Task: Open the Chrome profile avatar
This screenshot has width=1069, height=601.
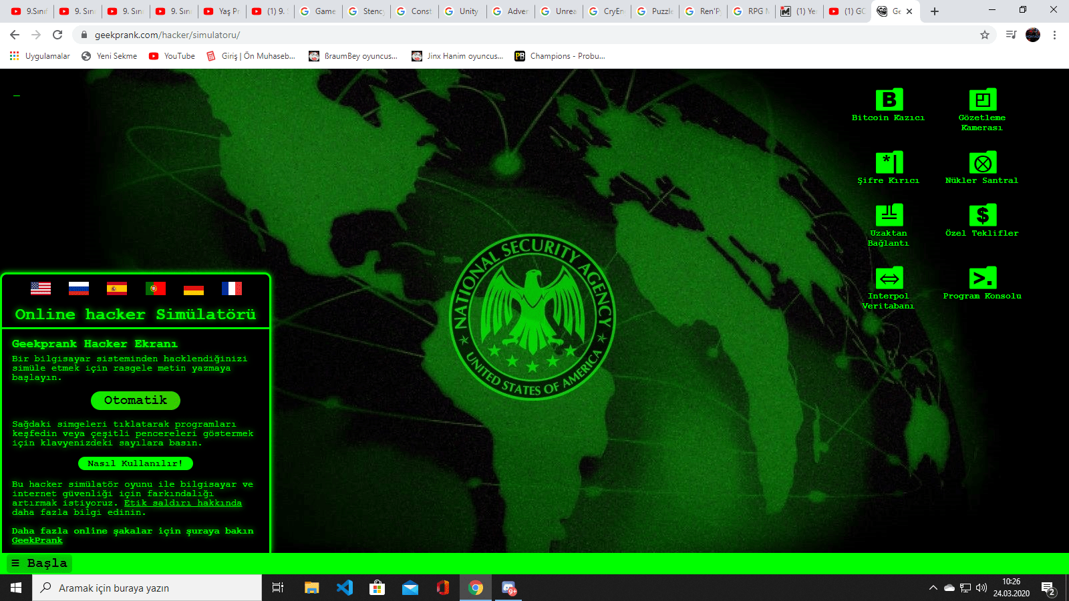Action: [x=1033, y=35]
